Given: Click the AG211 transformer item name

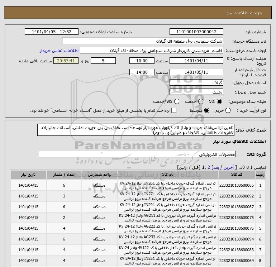Looking at the screenshot, I should click(x=168, y=218).
